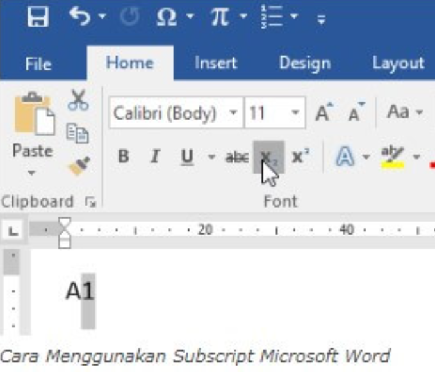Open the Insert tab
This screenshot has height=372, width=435.
[x=216, y=63]
